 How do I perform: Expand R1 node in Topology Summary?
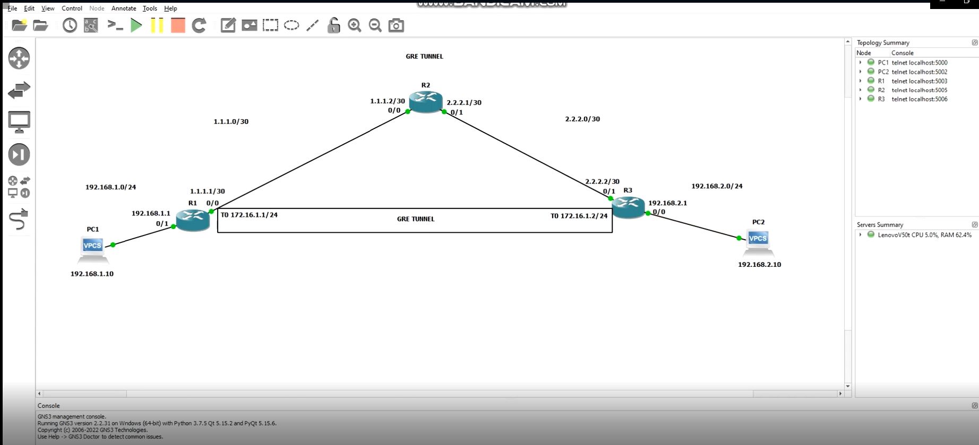click(861, 81)
